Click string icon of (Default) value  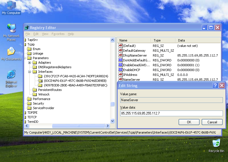(x=120, y=45)
